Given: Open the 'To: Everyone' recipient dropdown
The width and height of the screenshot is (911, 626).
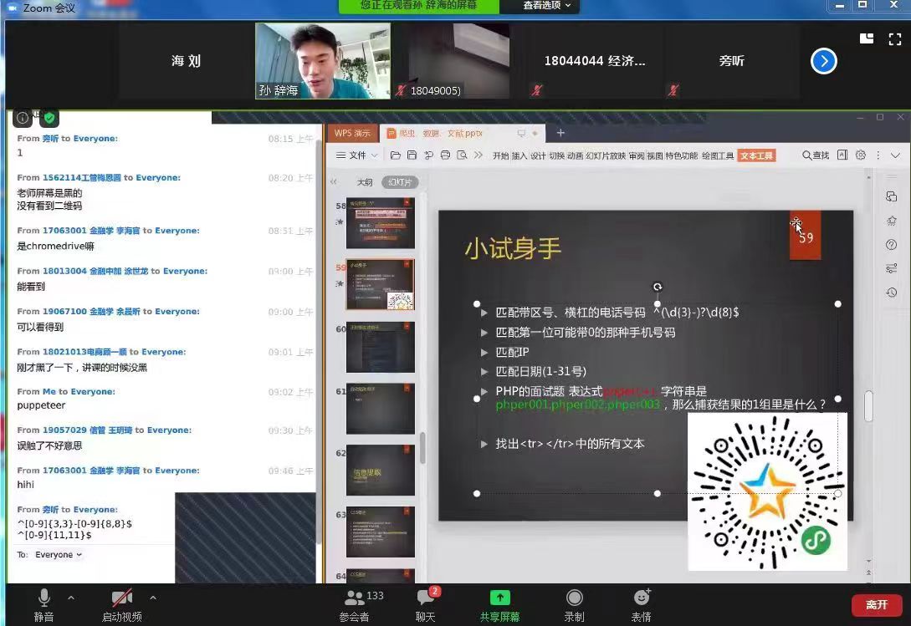Looking at the screenshot, I should click(x=58, y=554).
